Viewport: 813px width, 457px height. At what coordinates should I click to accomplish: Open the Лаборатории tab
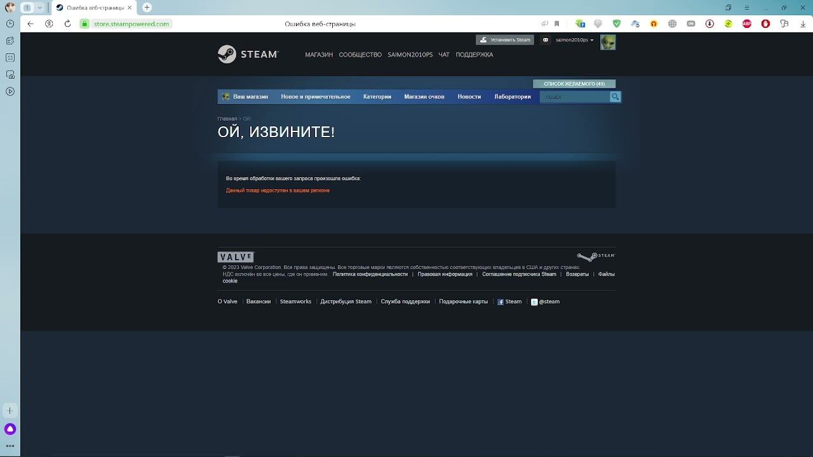(513, 96)
